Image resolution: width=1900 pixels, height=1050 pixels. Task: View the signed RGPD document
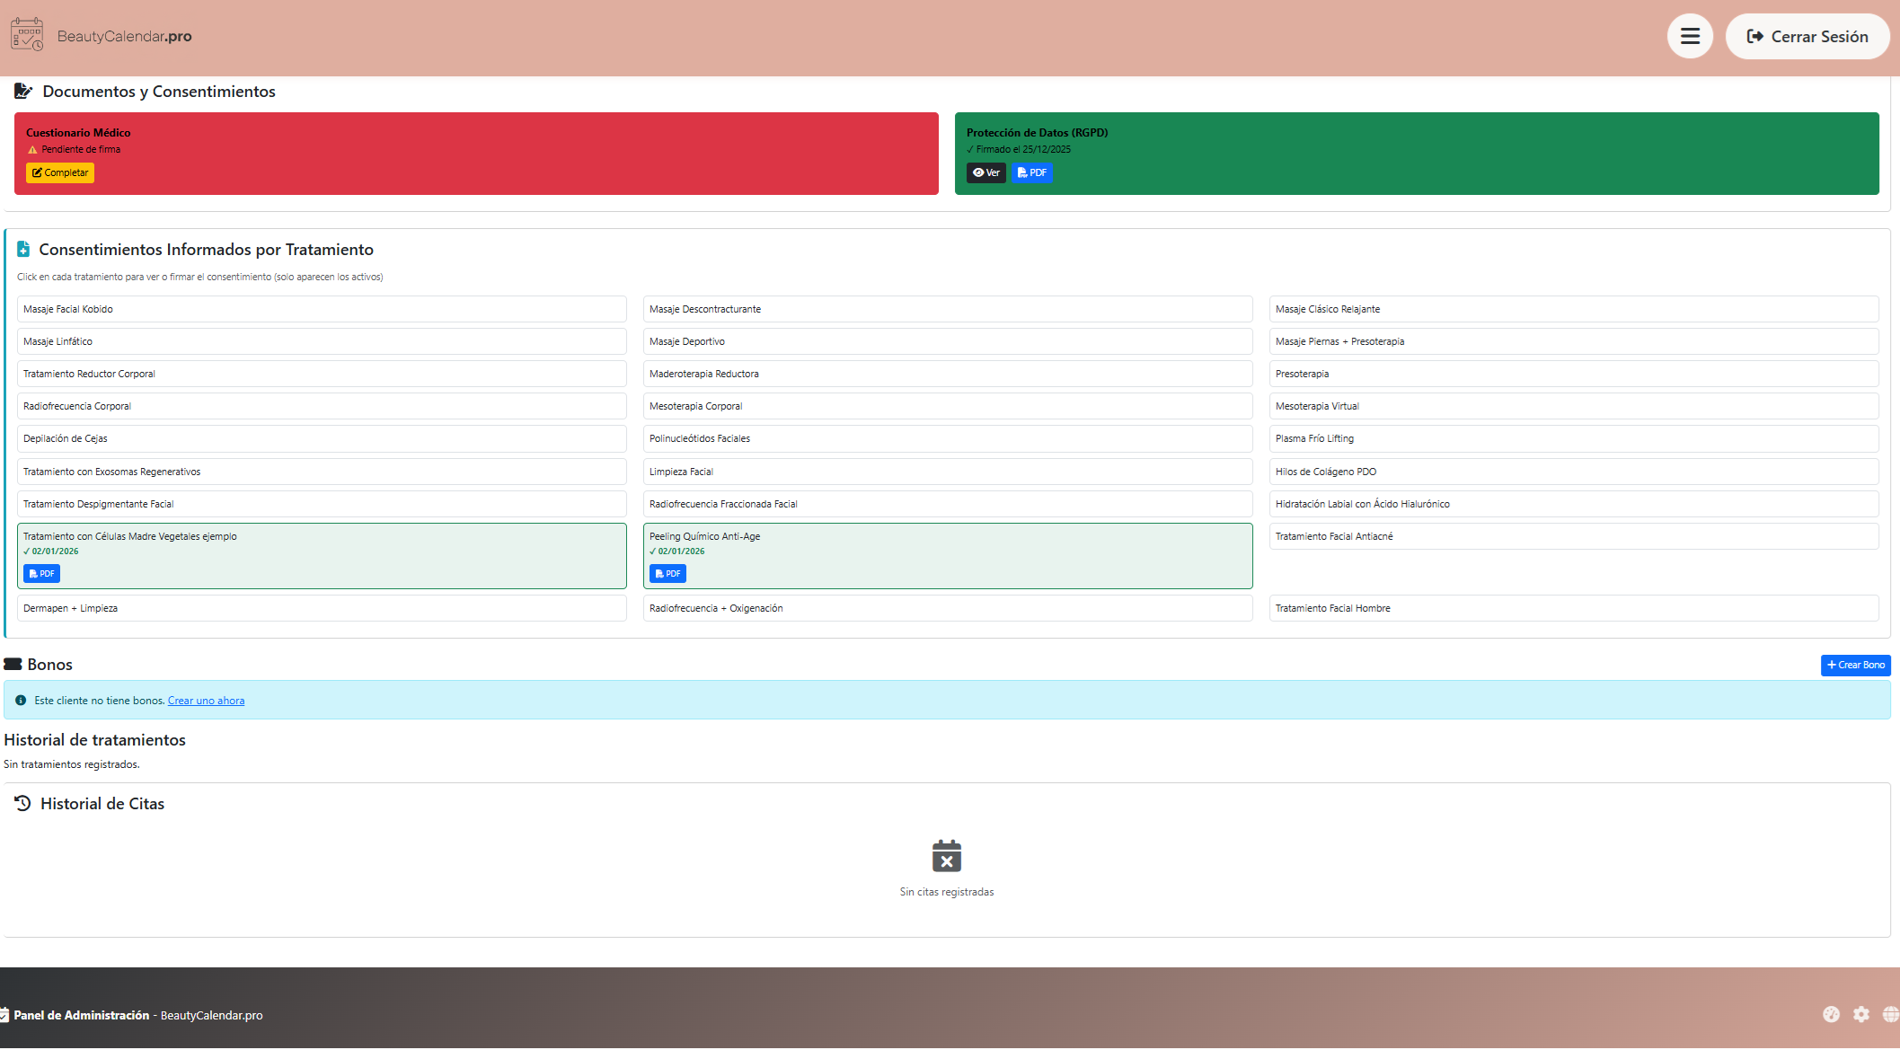985,172
